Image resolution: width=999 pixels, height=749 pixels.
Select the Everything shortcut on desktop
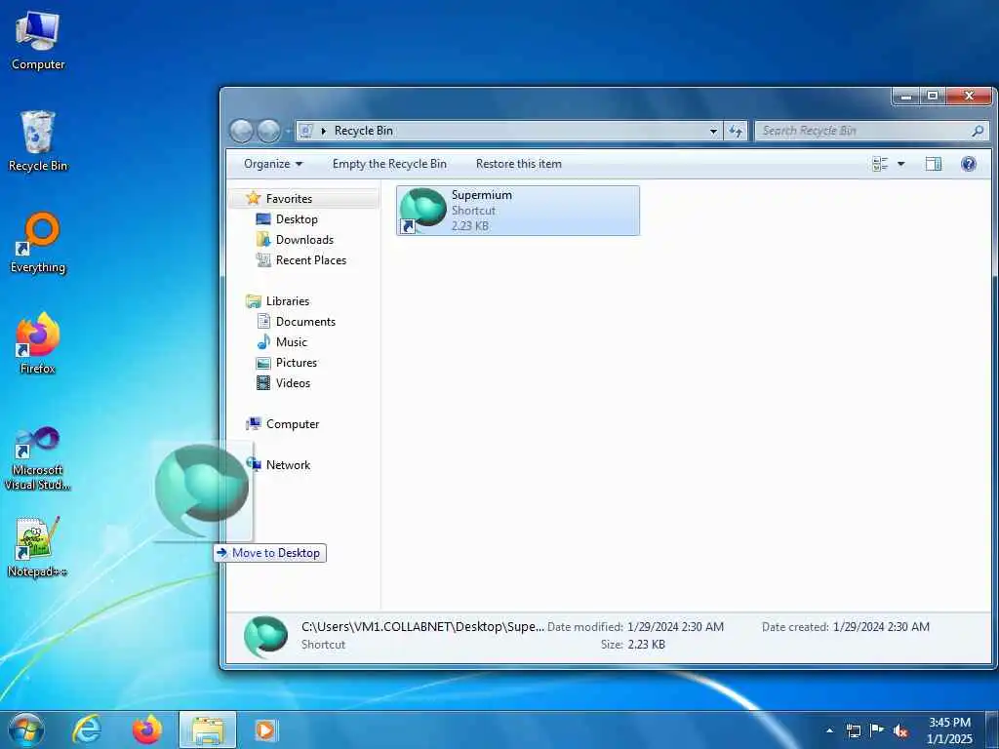click(38, 243)
